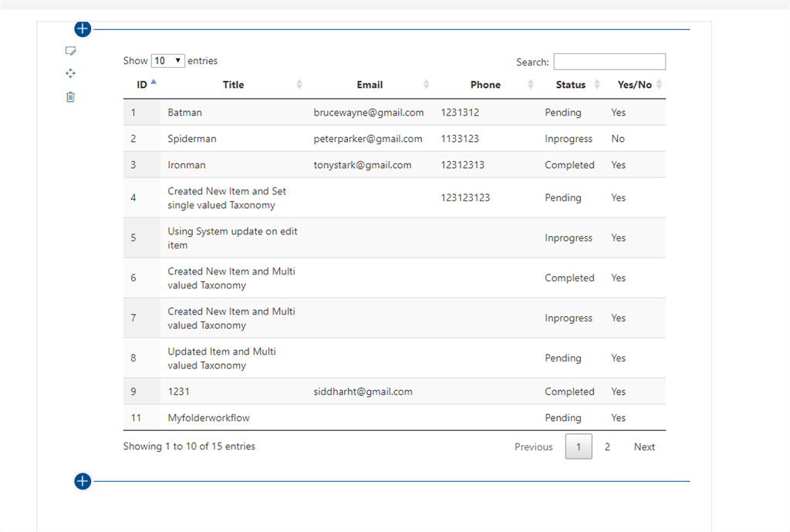Viewport: 790px width, 532px height.
Task: Change entries per page from 10
Action: click(x=167, y=60)
